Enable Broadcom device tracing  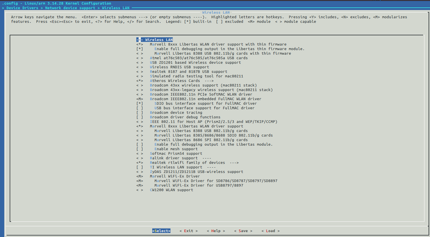click(x=169, y=113)
